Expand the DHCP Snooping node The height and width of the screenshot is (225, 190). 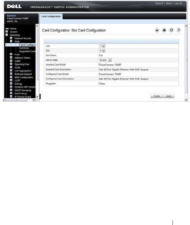(x=11, y=90)
